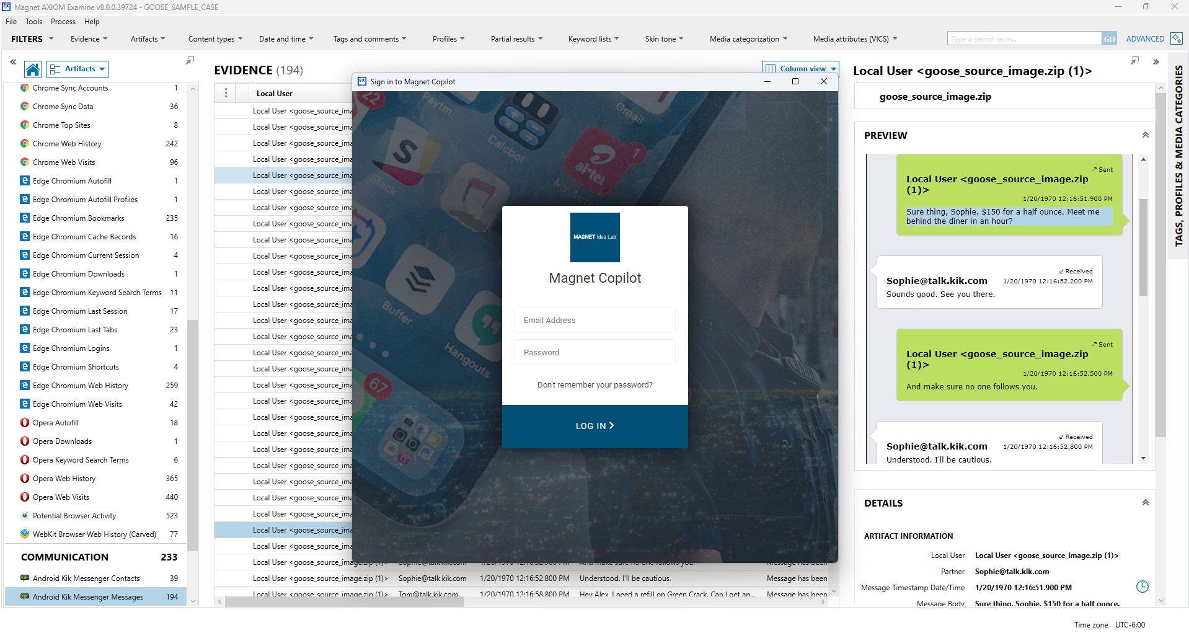The height and width of the screenshot is (638, 1189).
Task: Click the Password field
Action: pos(595,352)
